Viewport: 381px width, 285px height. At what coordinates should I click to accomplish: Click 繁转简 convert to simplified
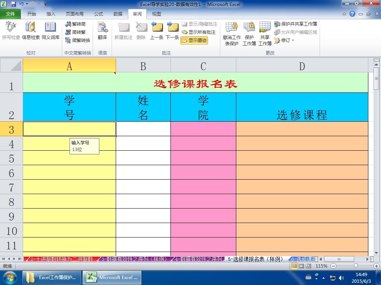pyautogui.click(x=76, y=24)
